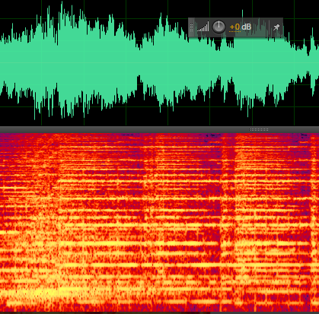Click the amplitude adjust knob
This screenshot has height=314, width=319.
pos(219,27)
